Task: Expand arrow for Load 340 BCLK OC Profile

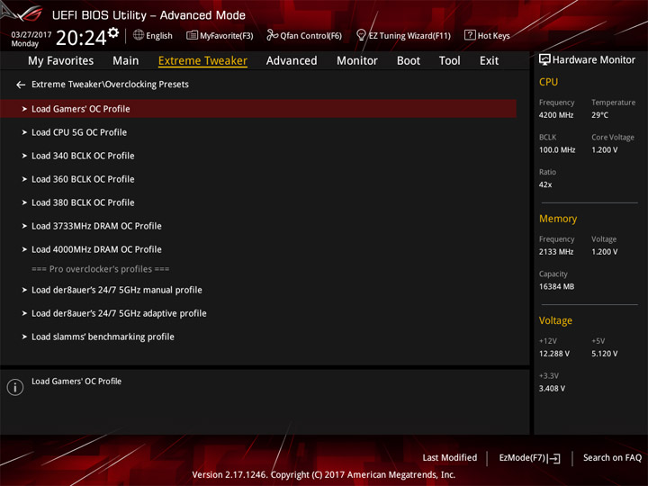Action: click(x=24, y=156)
